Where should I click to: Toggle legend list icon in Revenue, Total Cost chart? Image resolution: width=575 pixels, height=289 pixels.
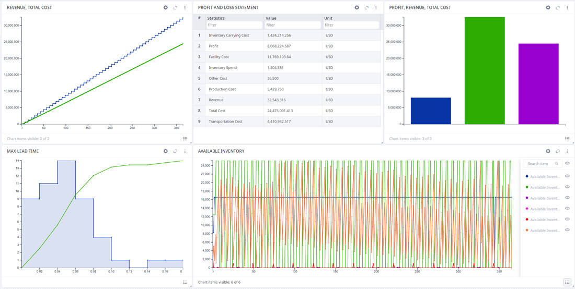185,139
